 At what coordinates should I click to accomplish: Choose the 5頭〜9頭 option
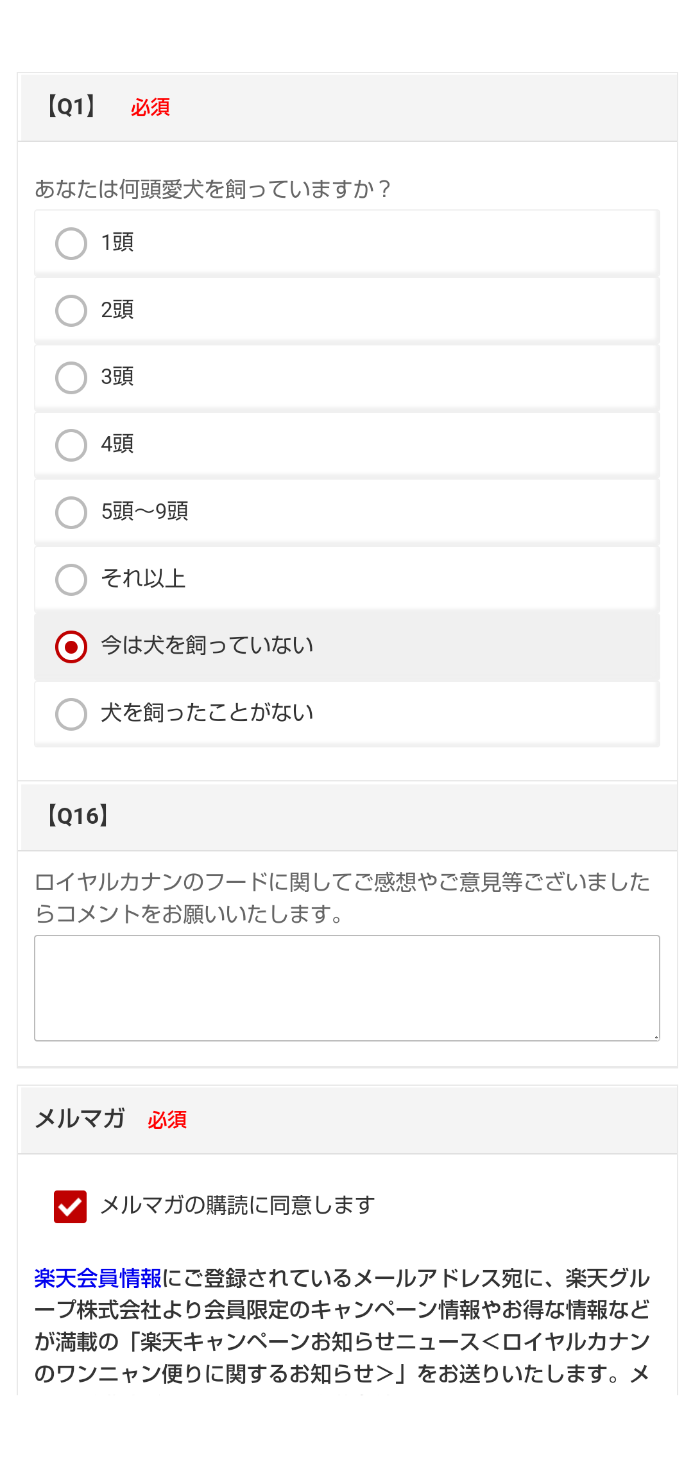[71, 512]
